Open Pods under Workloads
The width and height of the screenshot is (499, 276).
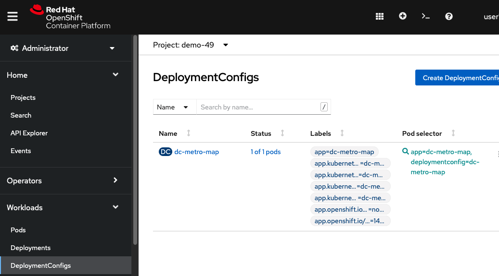(x=18, y=230)
